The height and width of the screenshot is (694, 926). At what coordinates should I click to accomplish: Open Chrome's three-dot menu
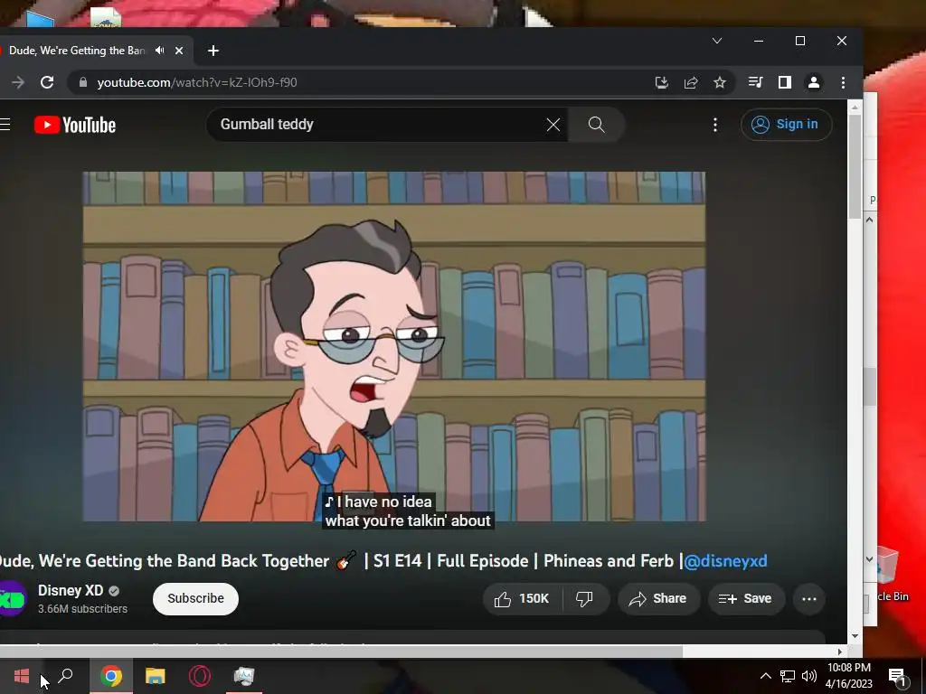tap(844, 82)
